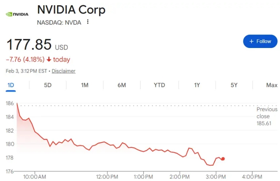Click the red endpoint dot on chart
280x181 pixels.
223,159
